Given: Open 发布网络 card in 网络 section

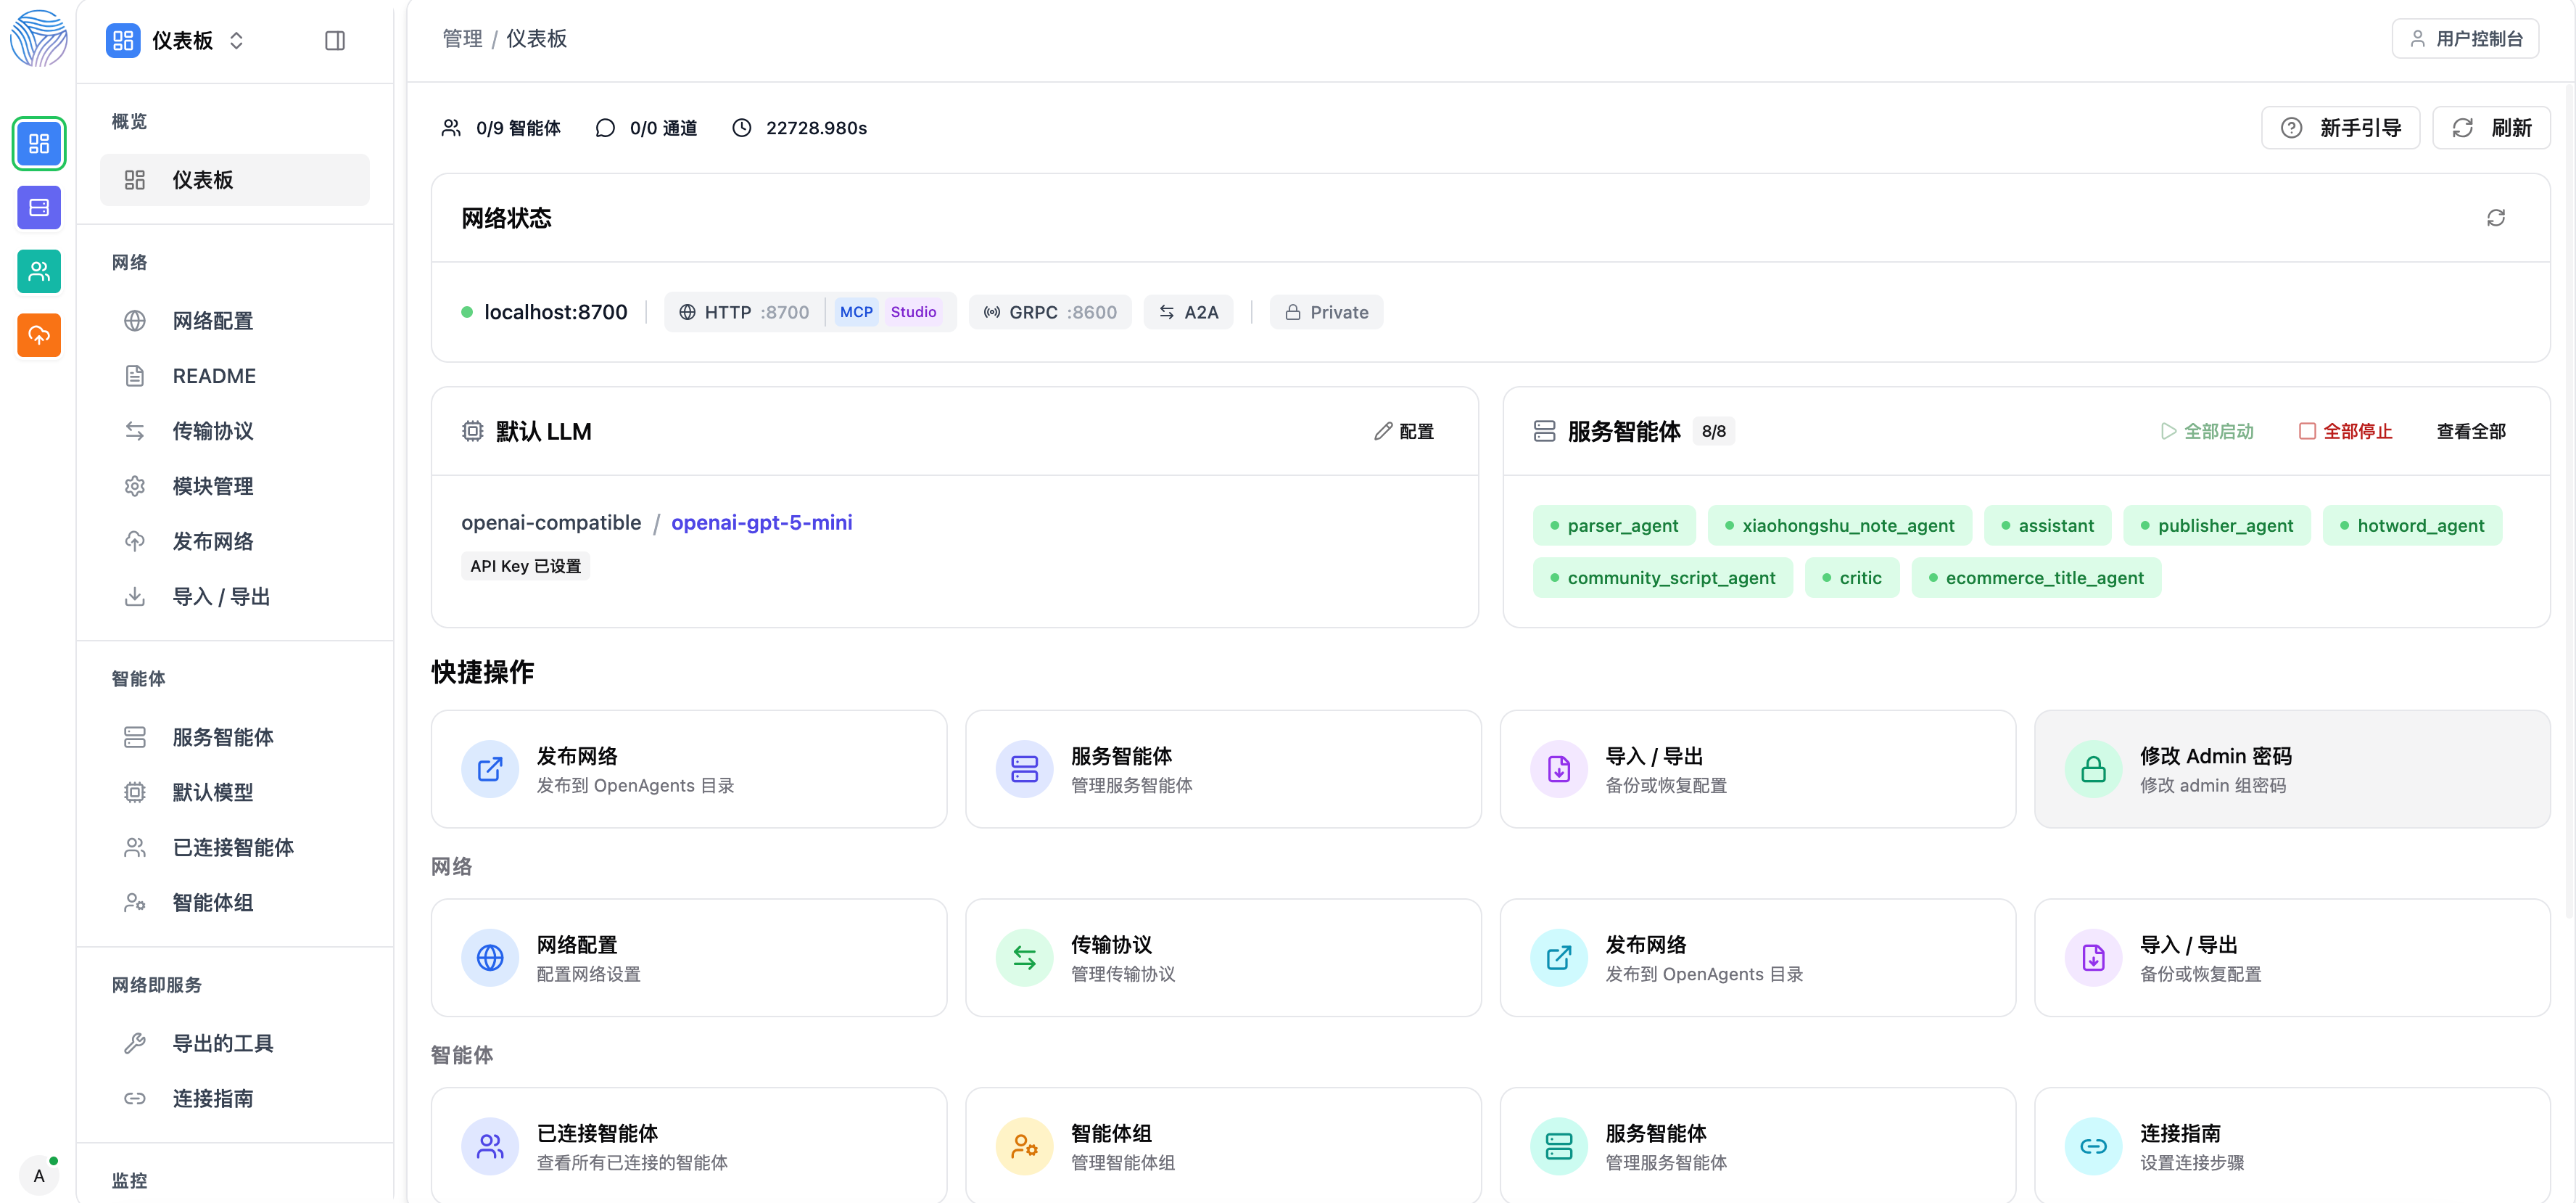Looking at the screenshot, I should coord(1758,958).
